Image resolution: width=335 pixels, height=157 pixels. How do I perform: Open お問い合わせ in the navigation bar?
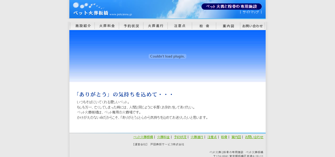coord(253,26)
